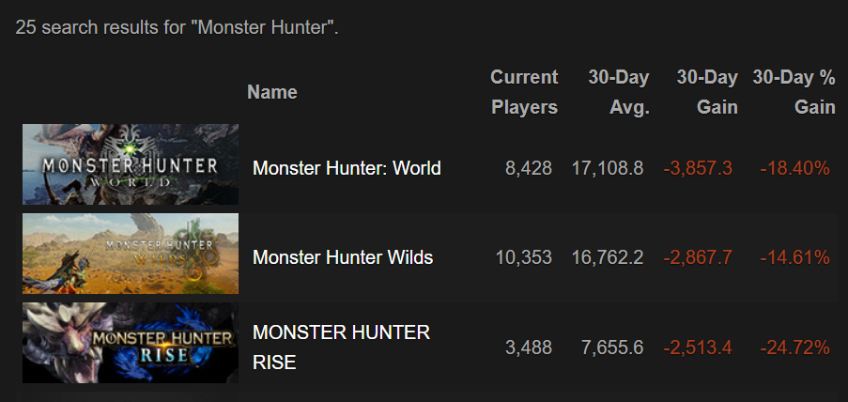Select the -24.72% gain percentage

tap(794, 348)
